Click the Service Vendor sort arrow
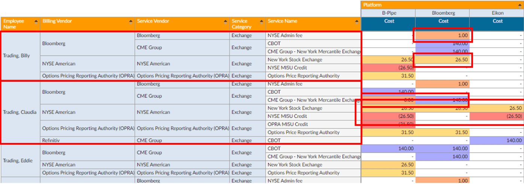The width and height of the screenshot is (524, 184). pos(225,21)
